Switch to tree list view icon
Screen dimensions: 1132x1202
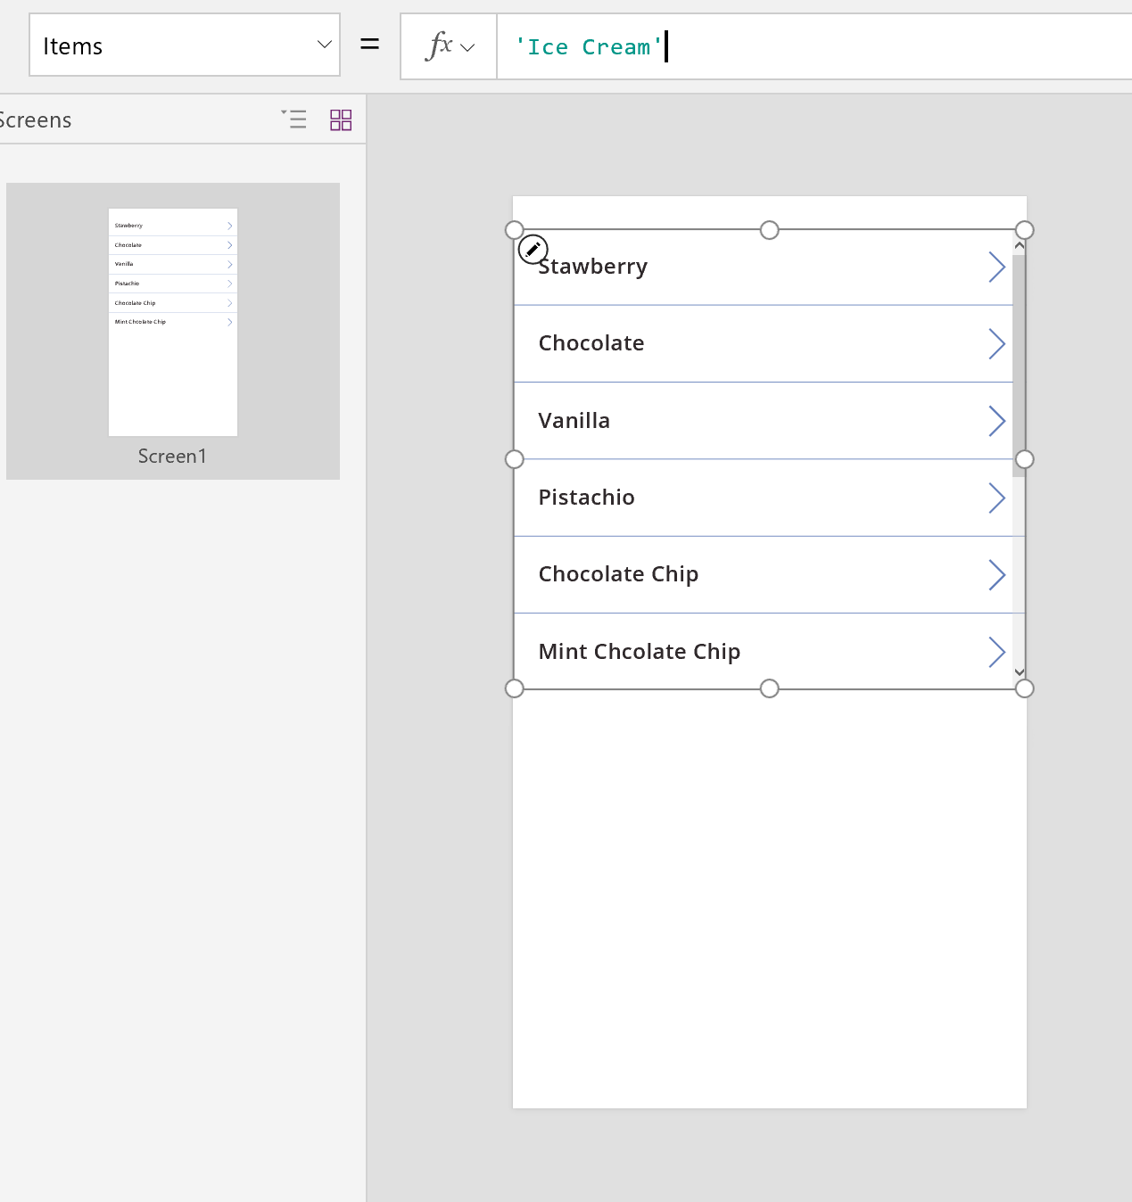tap(293, 119)
